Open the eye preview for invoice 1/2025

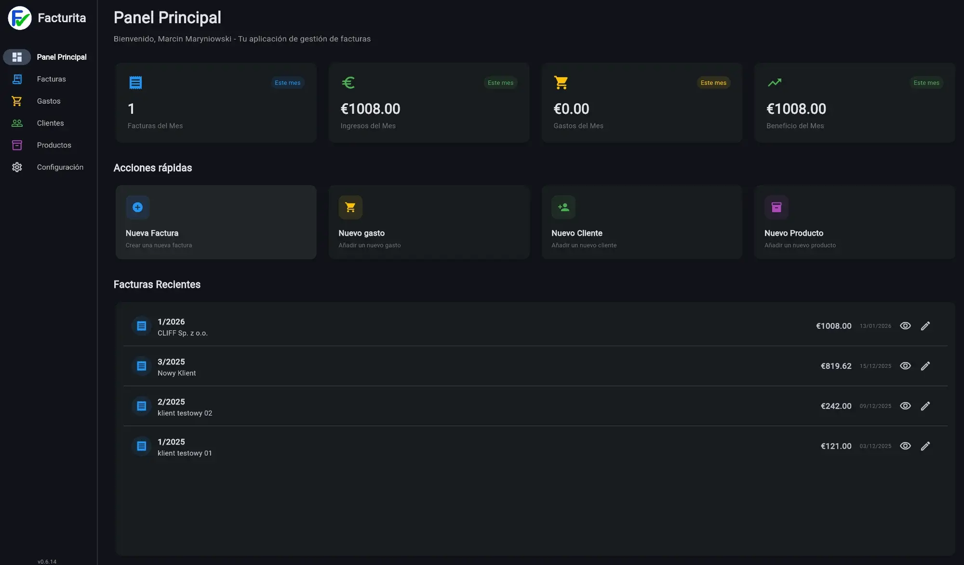(x=905, y=446)
